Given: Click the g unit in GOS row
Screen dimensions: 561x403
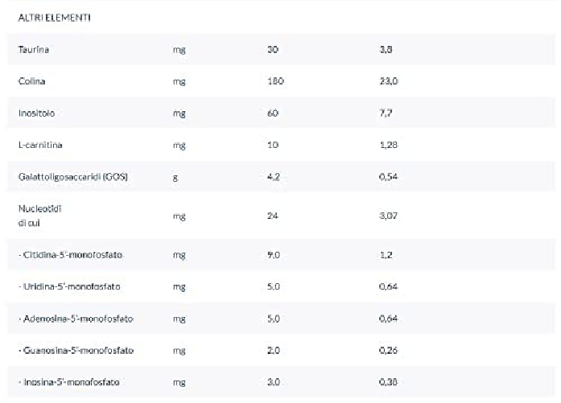Looking at the screenshot, I should tap(175, 177).
